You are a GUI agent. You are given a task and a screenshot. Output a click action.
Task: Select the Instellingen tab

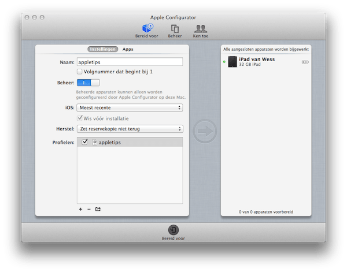(x=103, y=49)
